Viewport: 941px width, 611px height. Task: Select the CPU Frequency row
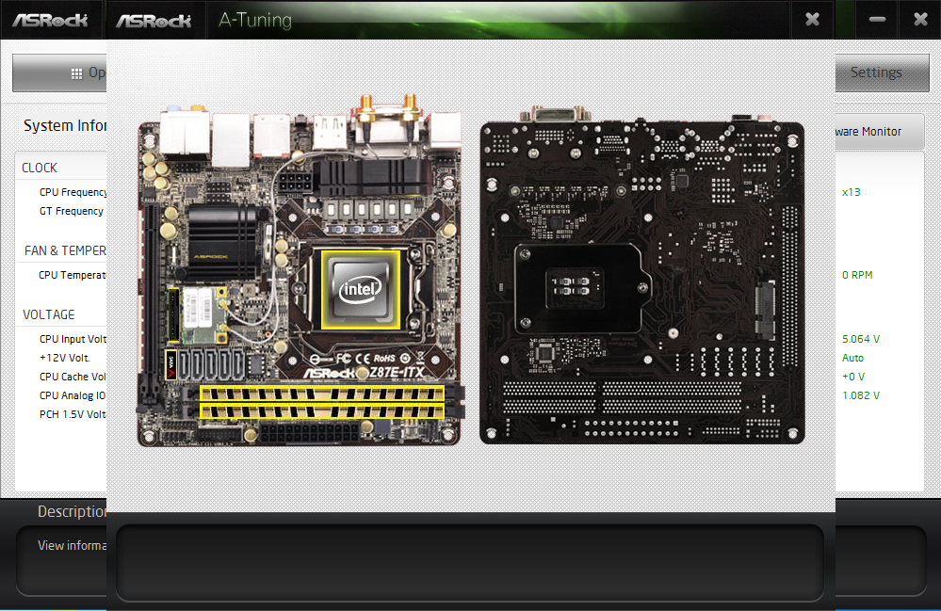[x=73, y=192]
